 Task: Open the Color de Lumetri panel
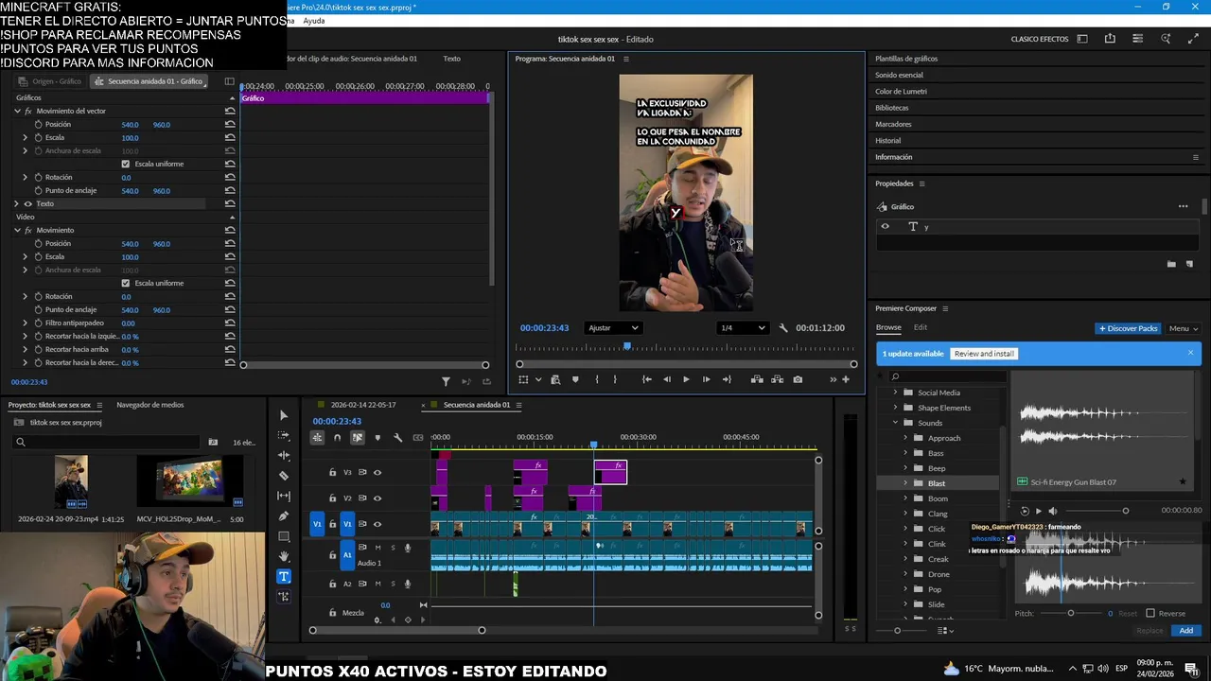901,92
